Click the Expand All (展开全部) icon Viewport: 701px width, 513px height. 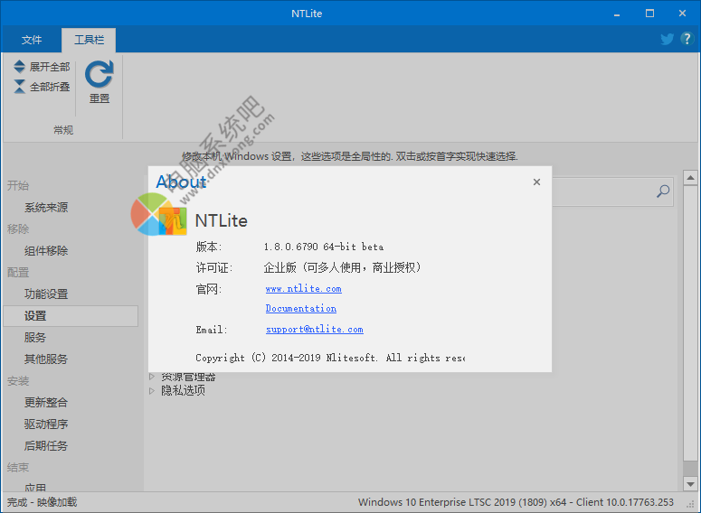(x=19, y=67)
